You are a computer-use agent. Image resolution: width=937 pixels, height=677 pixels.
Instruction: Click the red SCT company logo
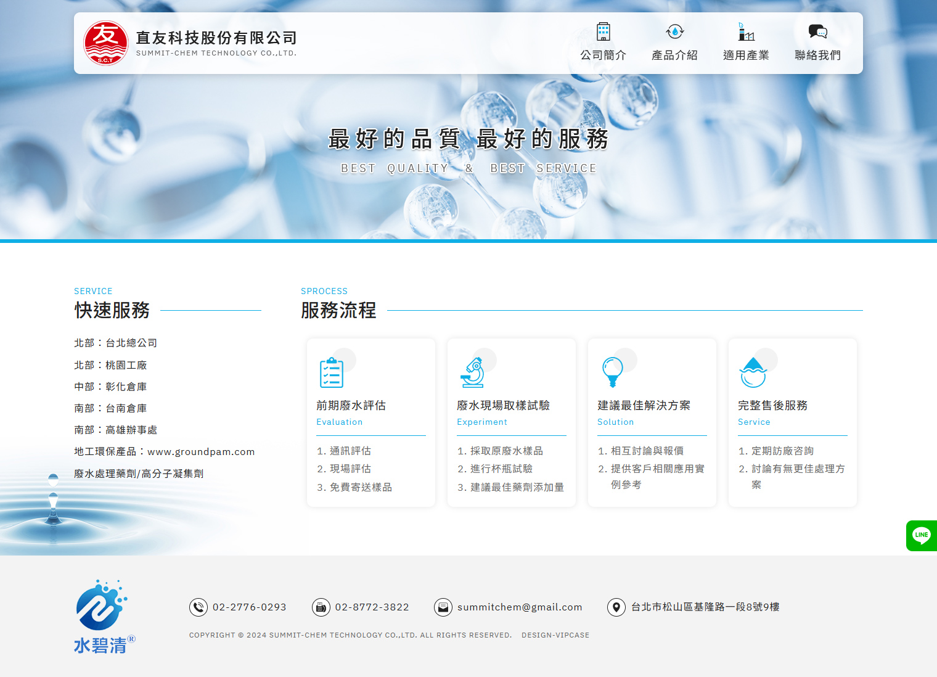(x=106, y=43)
